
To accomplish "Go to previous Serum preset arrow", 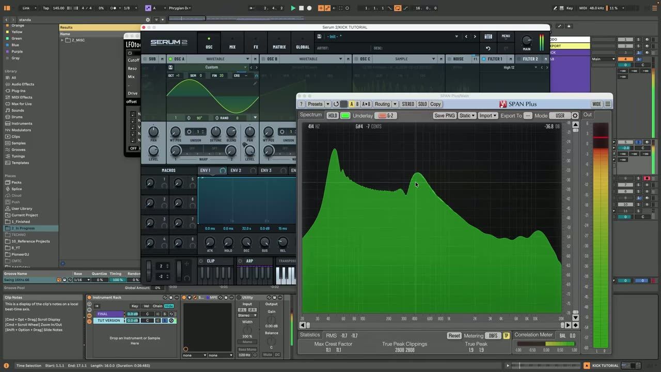I will 466,37.
